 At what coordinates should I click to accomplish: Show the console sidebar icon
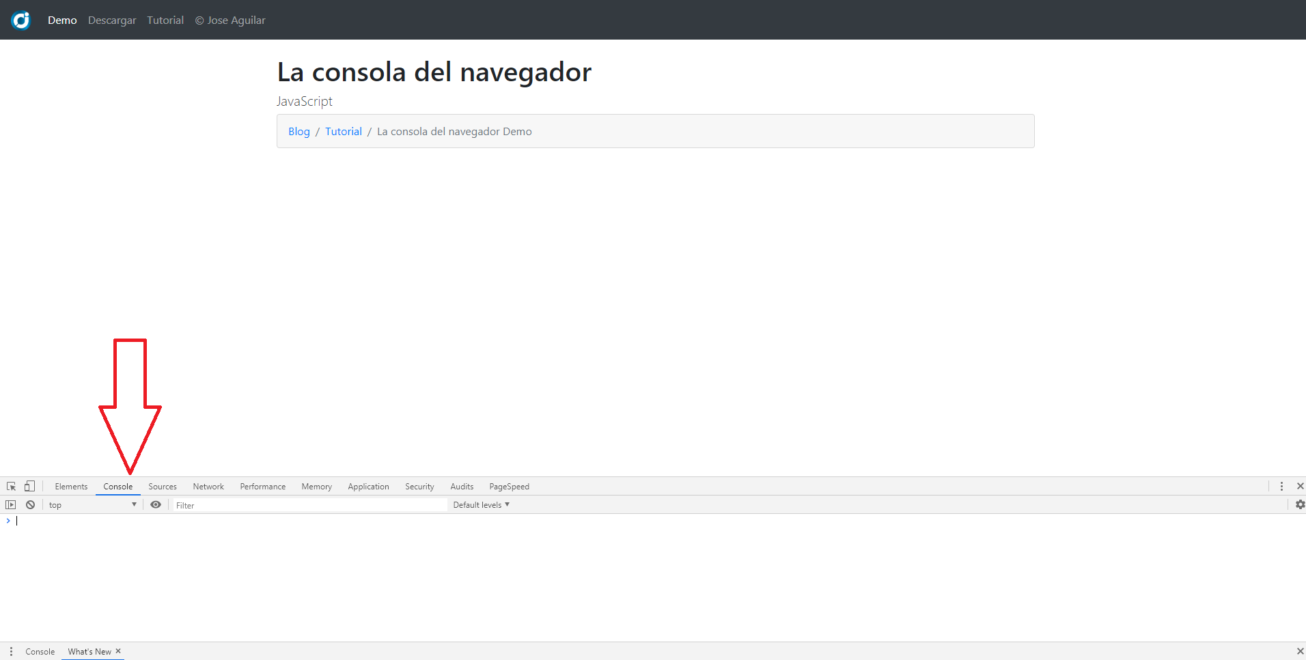coord(10,504)
